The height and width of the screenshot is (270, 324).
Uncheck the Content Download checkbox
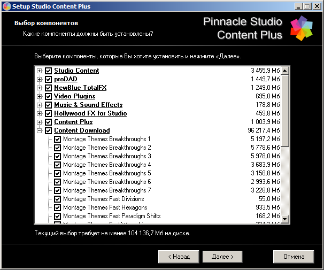48,131
